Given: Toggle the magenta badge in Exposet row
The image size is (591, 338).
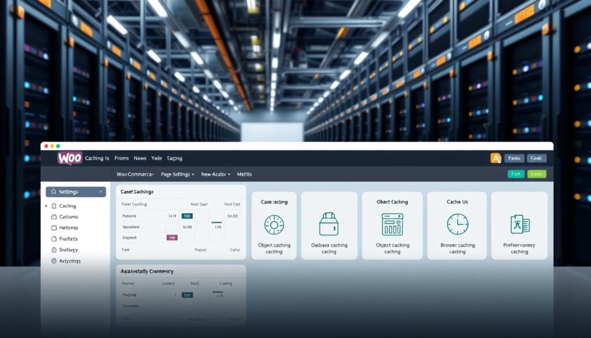Looking at the screenshot, I should pos(172,237).
